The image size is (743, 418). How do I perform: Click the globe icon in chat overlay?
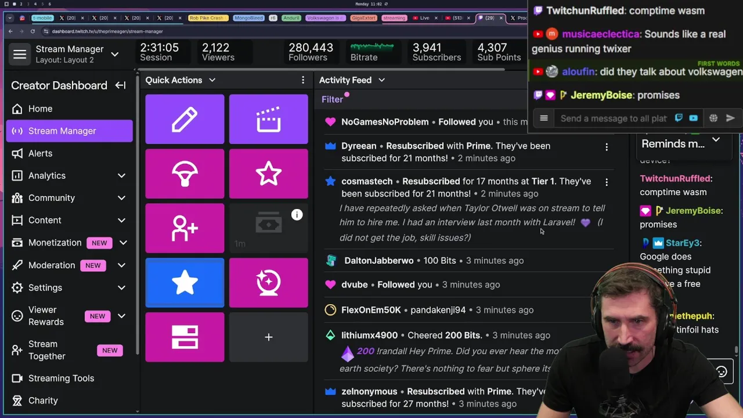tap(713, 118)
